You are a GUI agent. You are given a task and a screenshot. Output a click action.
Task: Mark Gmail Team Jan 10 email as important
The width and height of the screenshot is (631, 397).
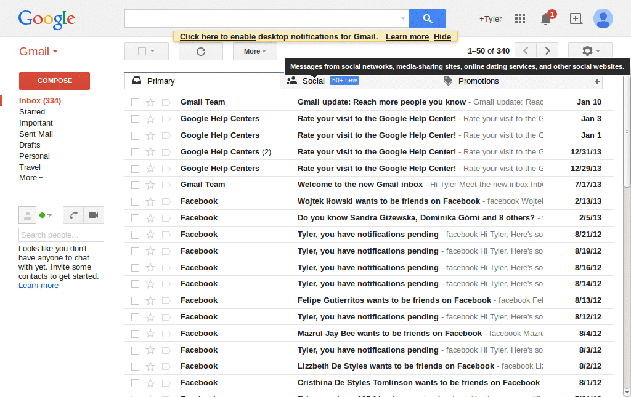[x=166, y=102]
